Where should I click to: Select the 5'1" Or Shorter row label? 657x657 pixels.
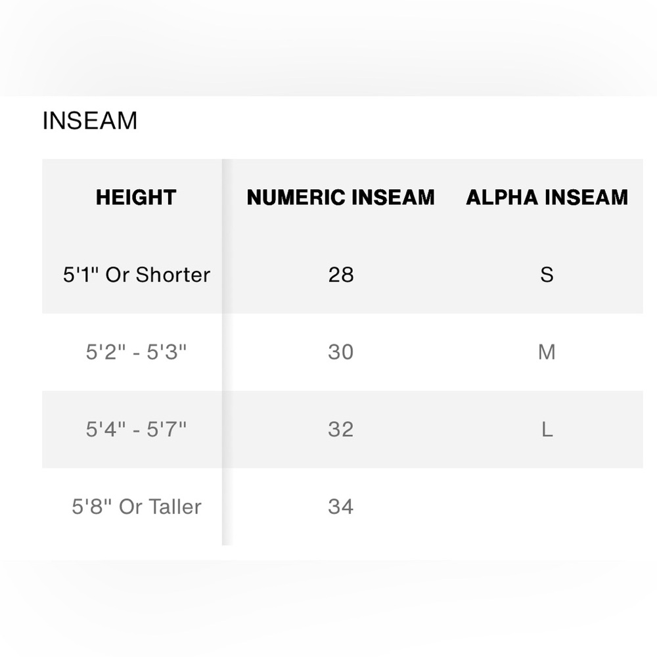click(x=137, y=275)
